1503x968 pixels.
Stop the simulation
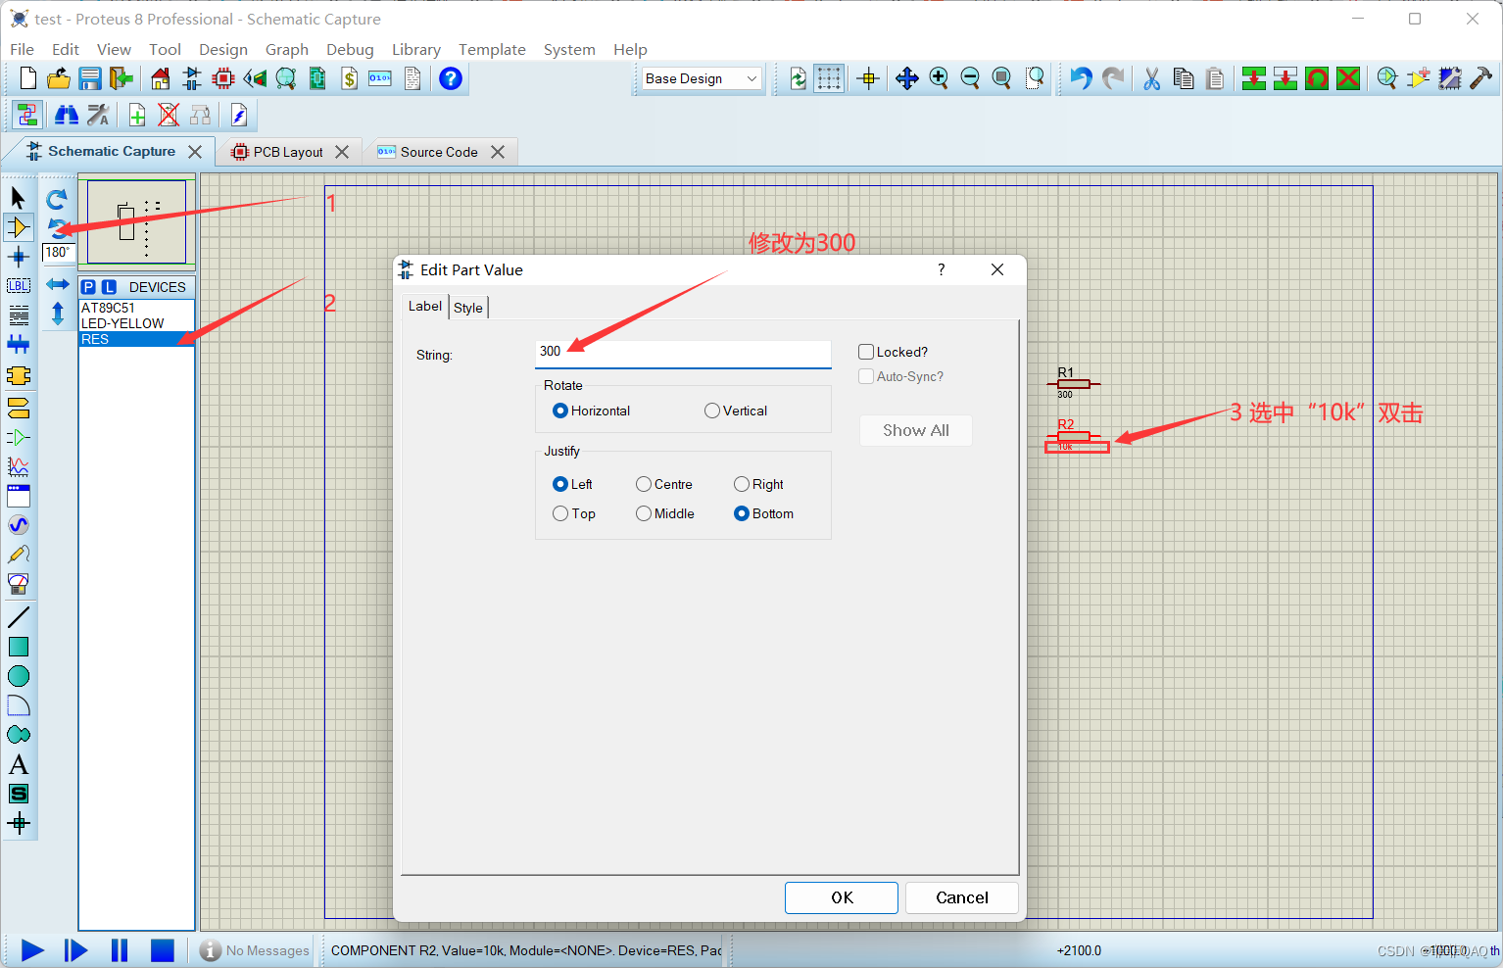pyautogui.click(x=163, y=950)
